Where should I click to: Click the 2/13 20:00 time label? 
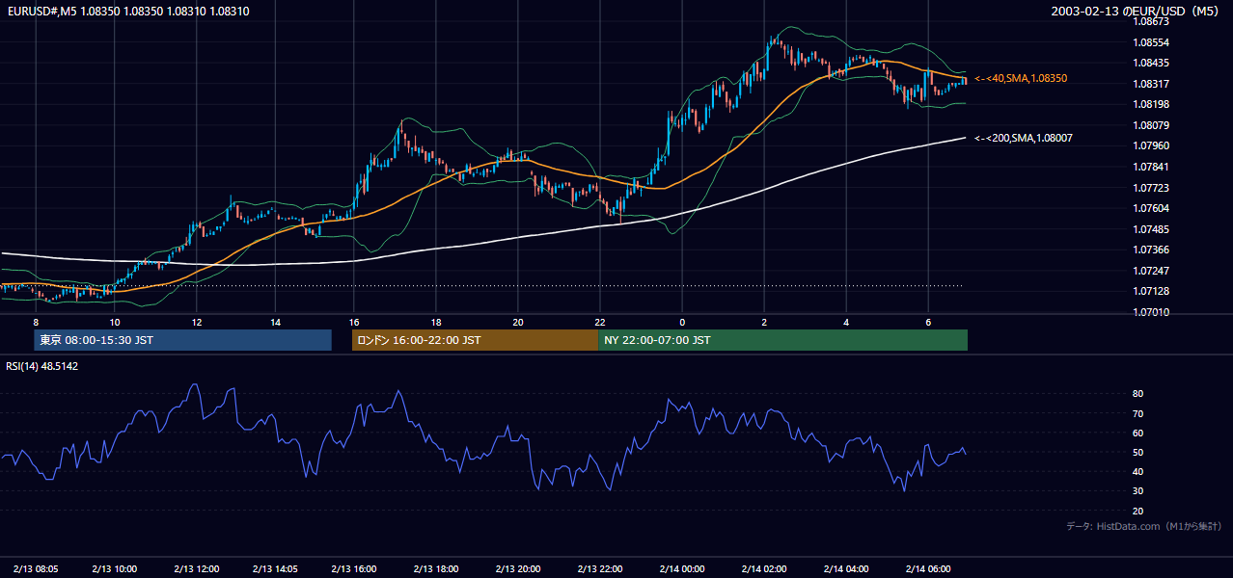pyautogui.click(x=517, y=569)
